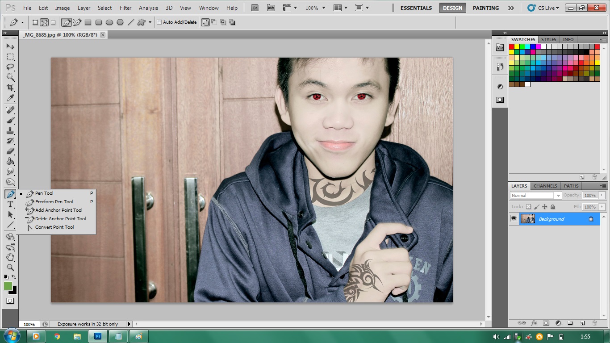Select the Eyedropper tool

pyautogui.click(x=10, y=98)
